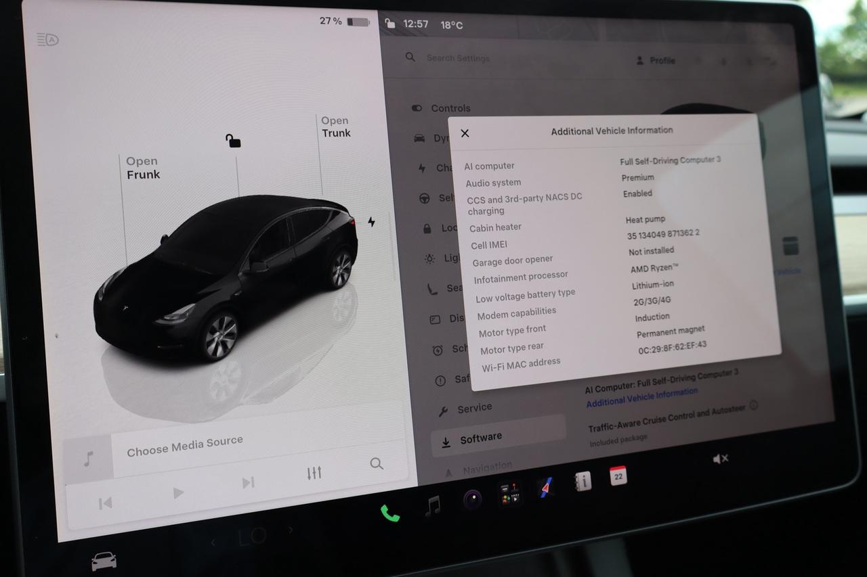Click the Additional Vehicle Information link
The width and height of the screenshot is (867, 577).
(641, 397)
